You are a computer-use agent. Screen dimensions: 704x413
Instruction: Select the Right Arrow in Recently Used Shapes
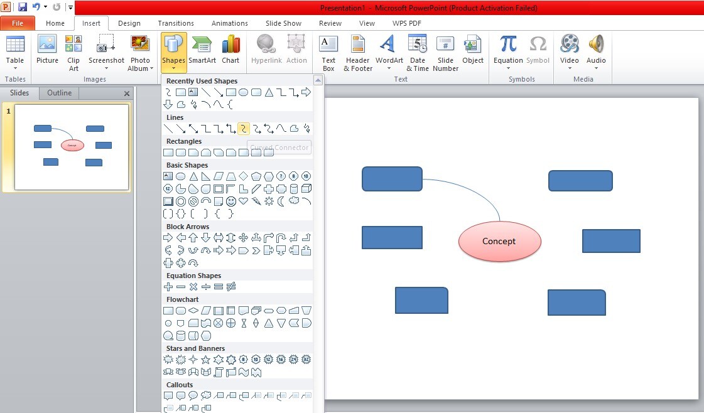pyautogui.click(x=306, y=92)
